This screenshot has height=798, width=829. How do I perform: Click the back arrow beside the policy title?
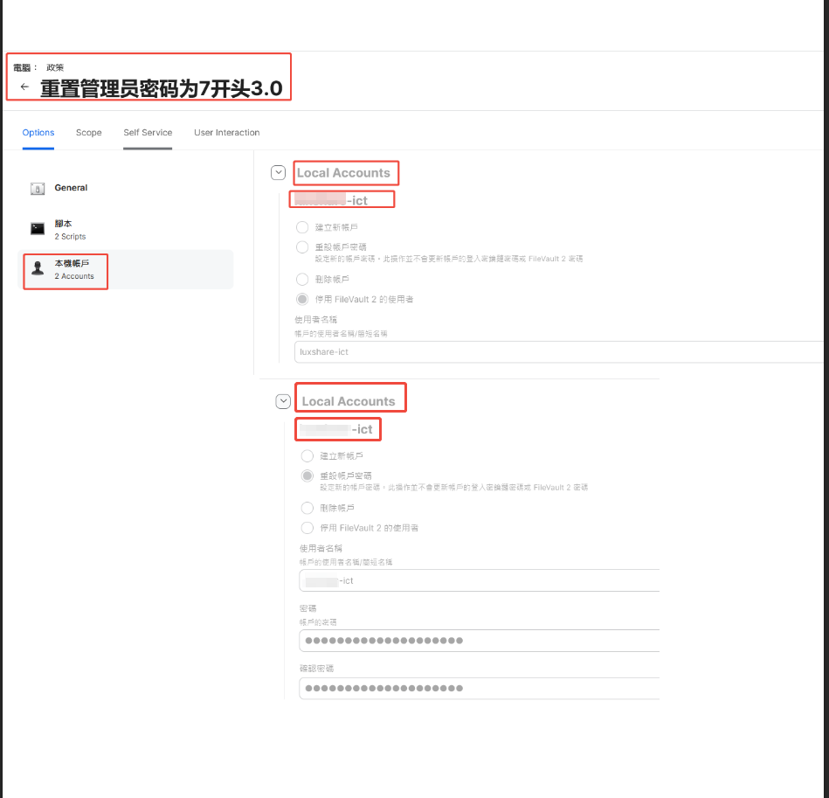click(24, 87)
